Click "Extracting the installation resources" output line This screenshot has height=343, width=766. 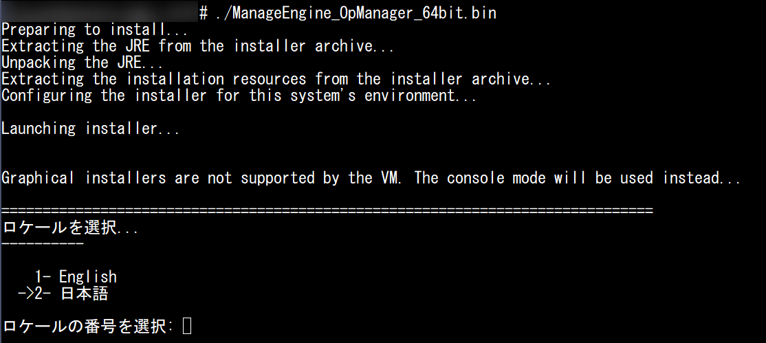point(275,80)
